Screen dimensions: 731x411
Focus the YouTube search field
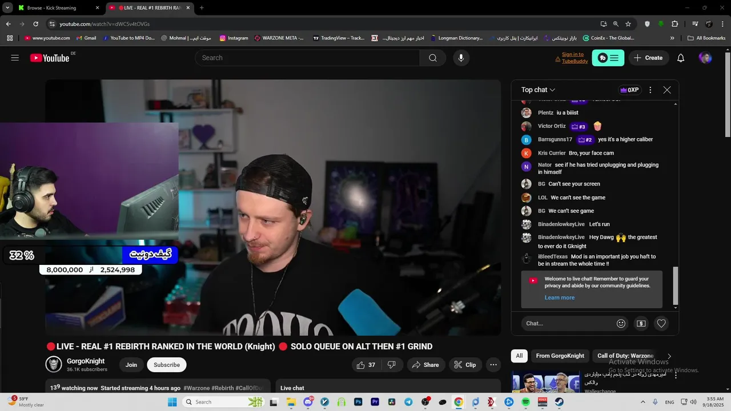point(307,58)
